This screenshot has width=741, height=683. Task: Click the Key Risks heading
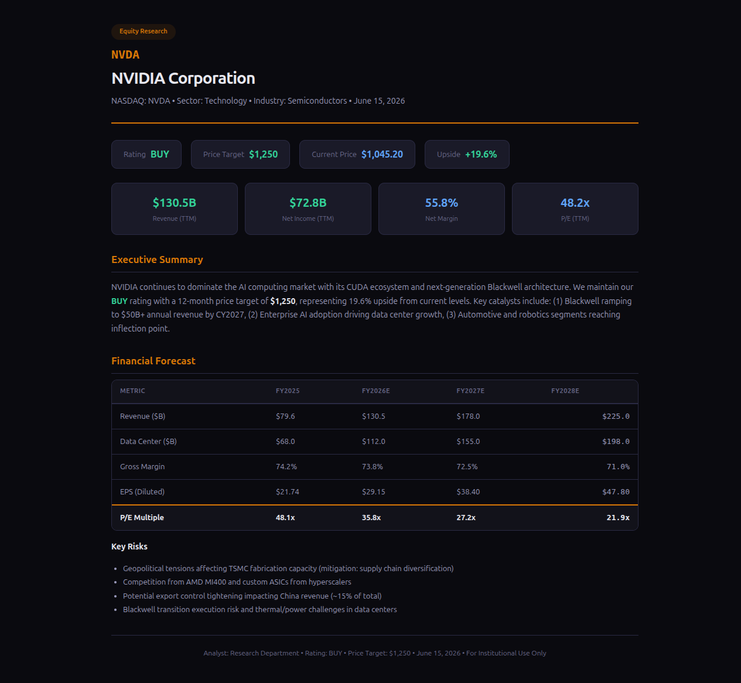click(x=129, y=547)
